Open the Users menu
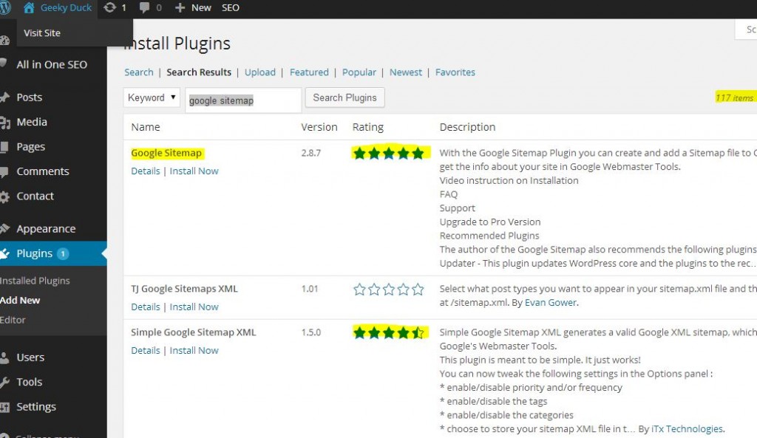 tap(30, 357)
